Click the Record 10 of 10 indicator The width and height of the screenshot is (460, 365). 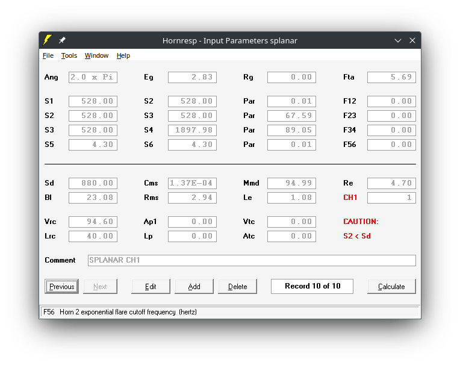pyautogui.click(x=312, y=286)
